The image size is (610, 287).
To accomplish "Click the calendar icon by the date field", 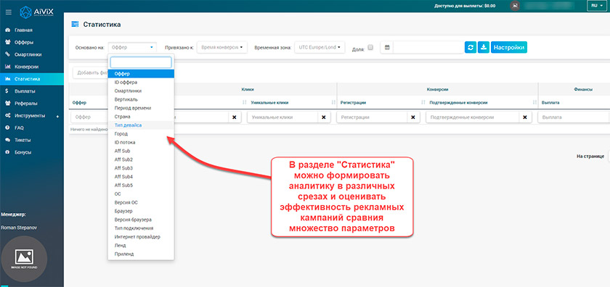I will (x=386, y=47).
